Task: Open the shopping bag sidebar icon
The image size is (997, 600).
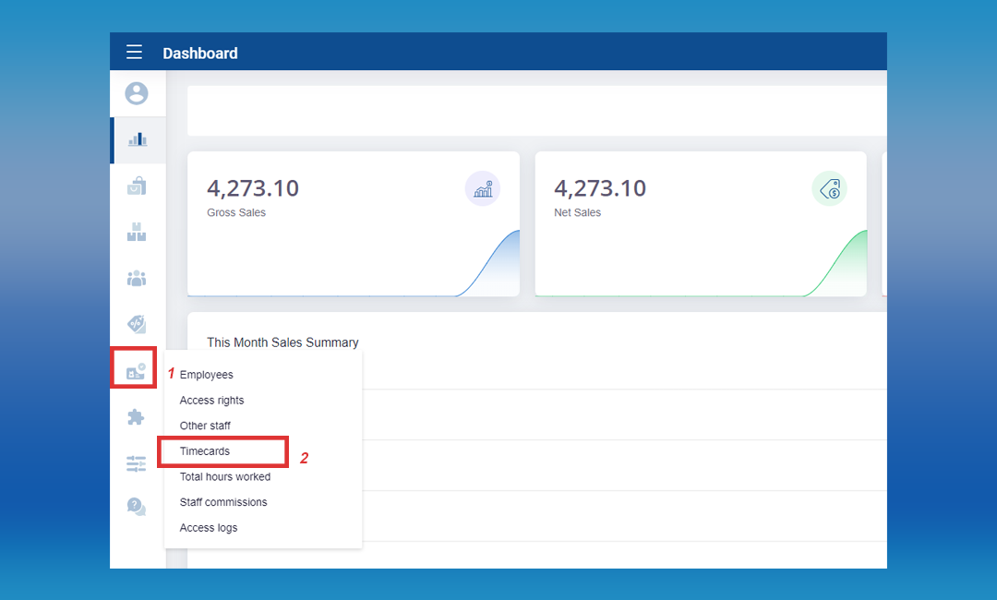Action: (x=137, y=186)
